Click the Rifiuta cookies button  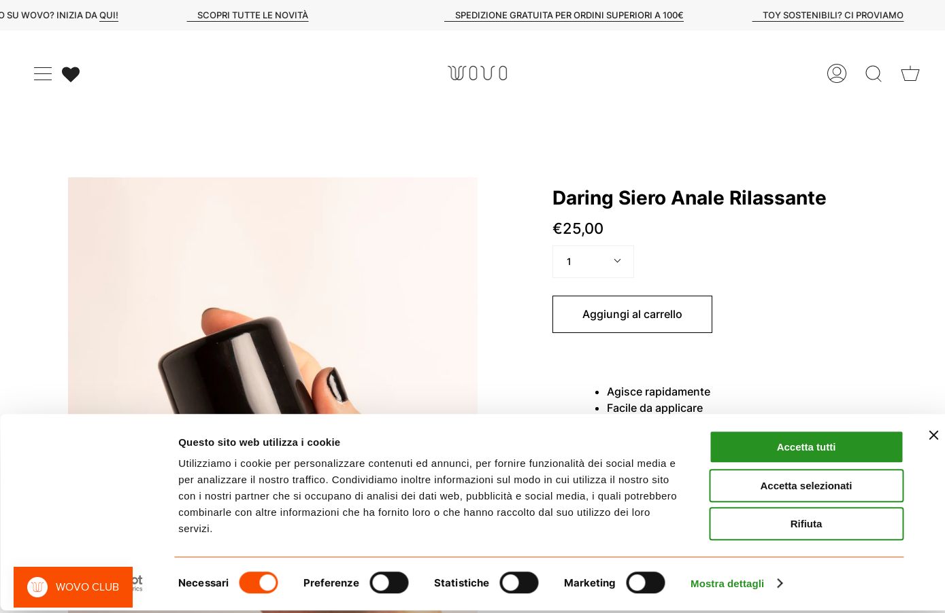click(x=806, y=524)
